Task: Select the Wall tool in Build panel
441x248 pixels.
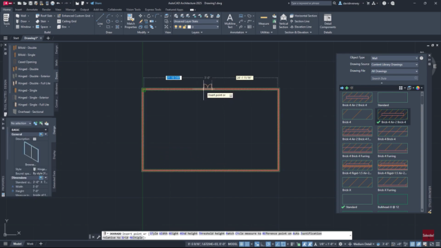Action: tap(21, 16)
